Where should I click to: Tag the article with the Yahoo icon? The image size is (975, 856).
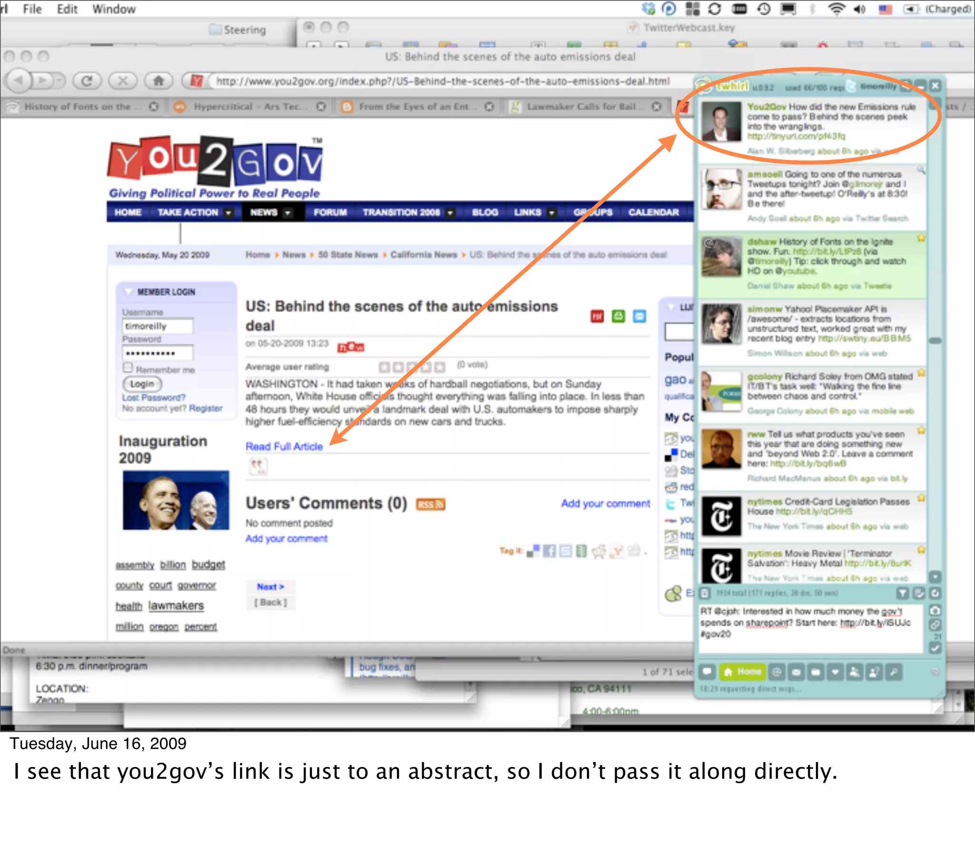(x=617, y=551)
